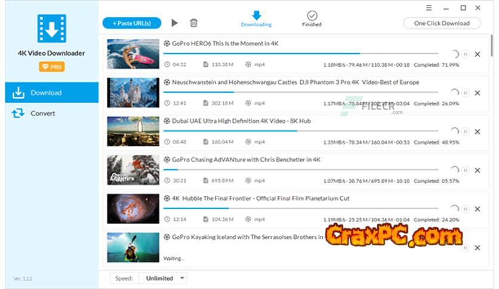Click the file size icon beside 110.38M
499x289 pixels.
205,64
